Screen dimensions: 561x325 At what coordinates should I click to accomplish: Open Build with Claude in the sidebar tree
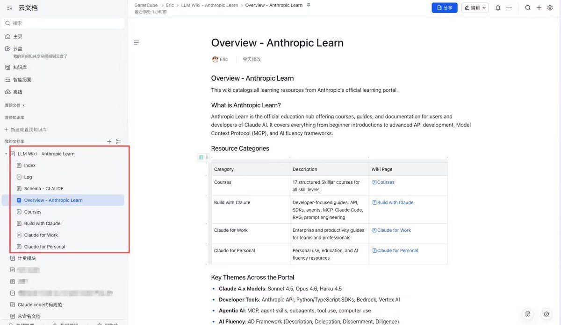coord(42,223)
